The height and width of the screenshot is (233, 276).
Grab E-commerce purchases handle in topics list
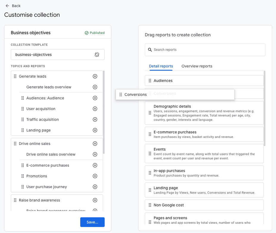pyautogui.click(x=23, y=165)
